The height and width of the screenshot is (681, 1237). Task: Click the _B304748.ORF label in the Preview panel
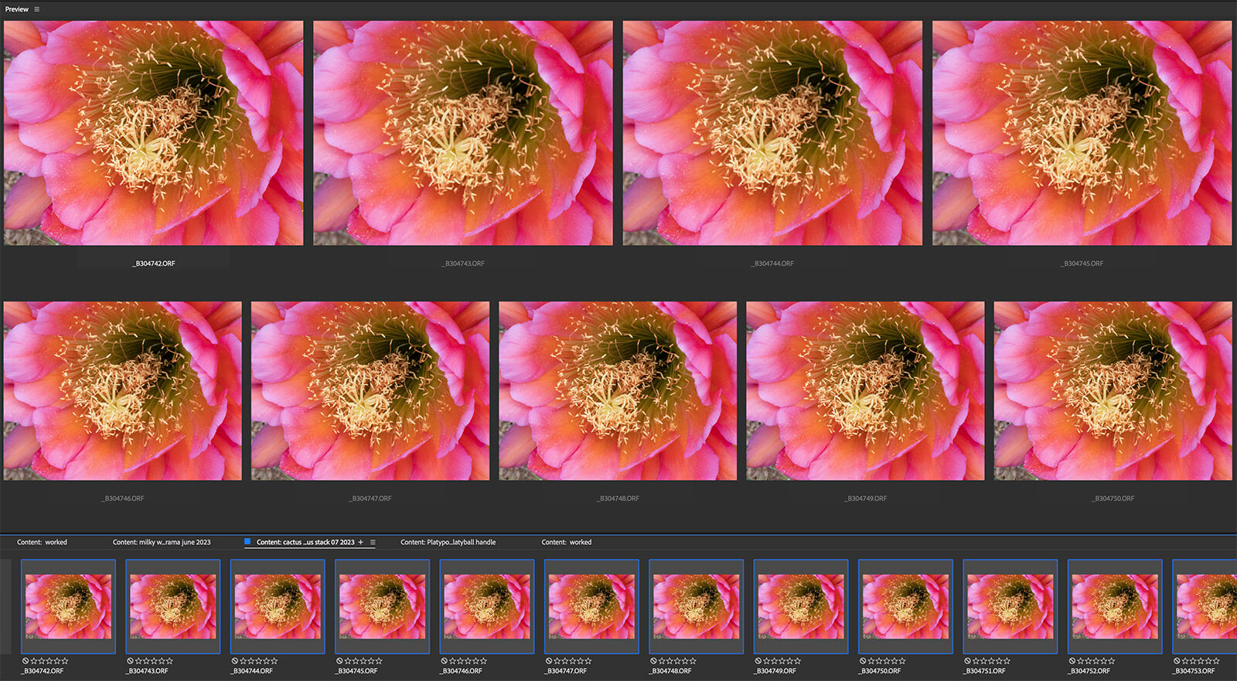point(618,499)
